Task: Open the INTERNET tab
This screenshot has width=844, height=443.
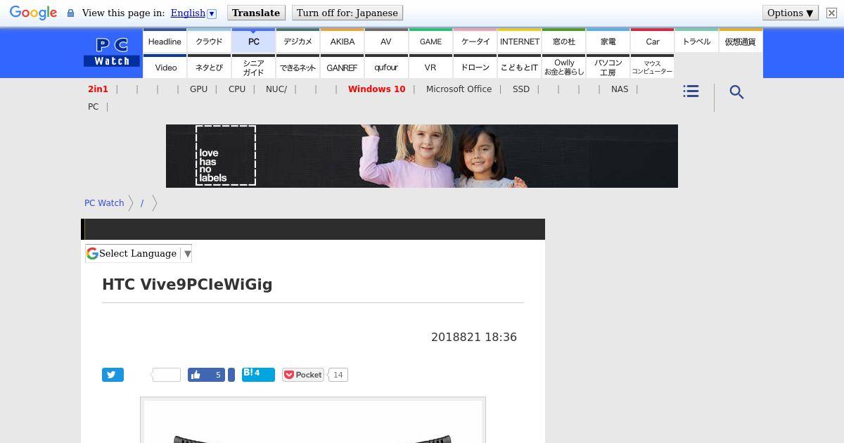Action: pyautogui.click(x=520, y=41)
